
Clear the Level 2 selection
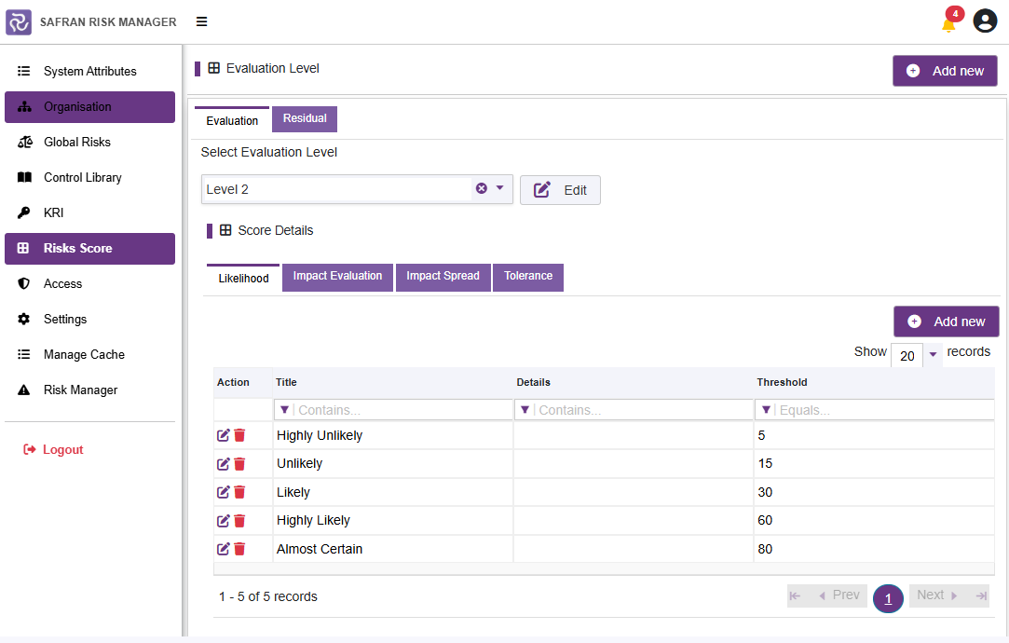[x=482, y=188]
